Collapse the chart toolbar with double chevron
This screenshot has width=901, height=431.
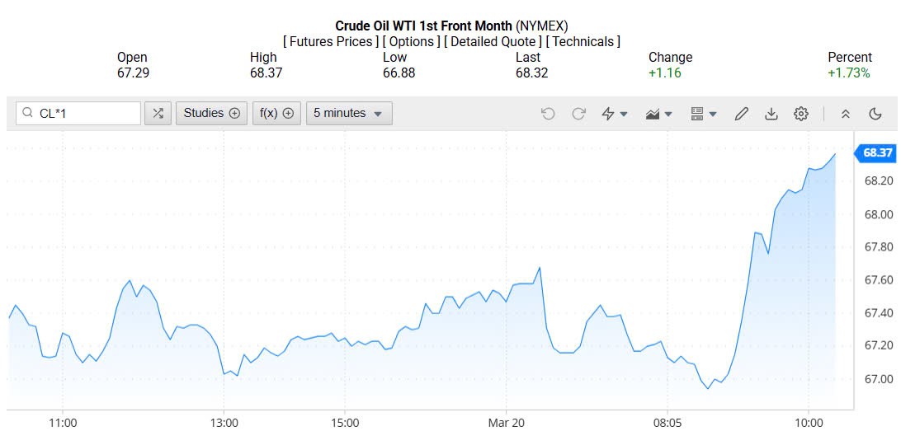[845, 114]
